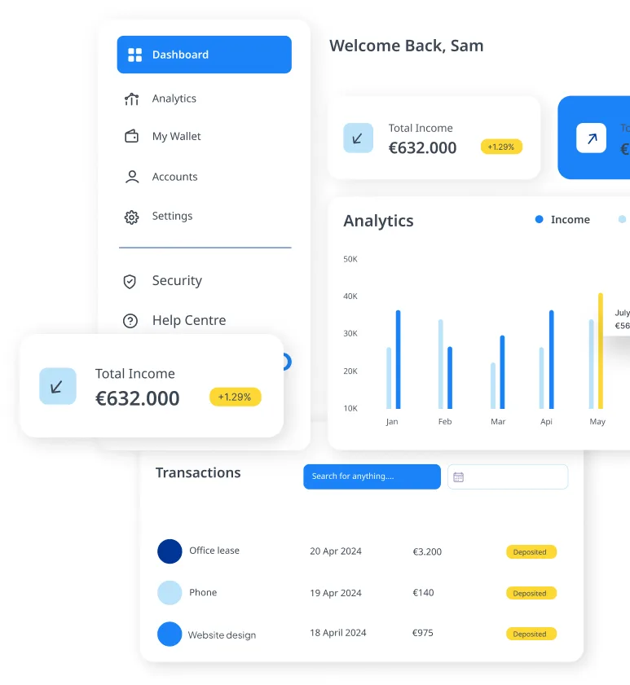Click the 20 Apr 2024 date
Viewport: 630px width, 685px height.
[336, 551]
